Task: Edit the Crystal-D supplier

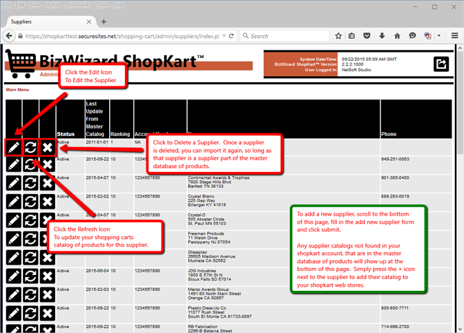Action: tap(14, 220)
